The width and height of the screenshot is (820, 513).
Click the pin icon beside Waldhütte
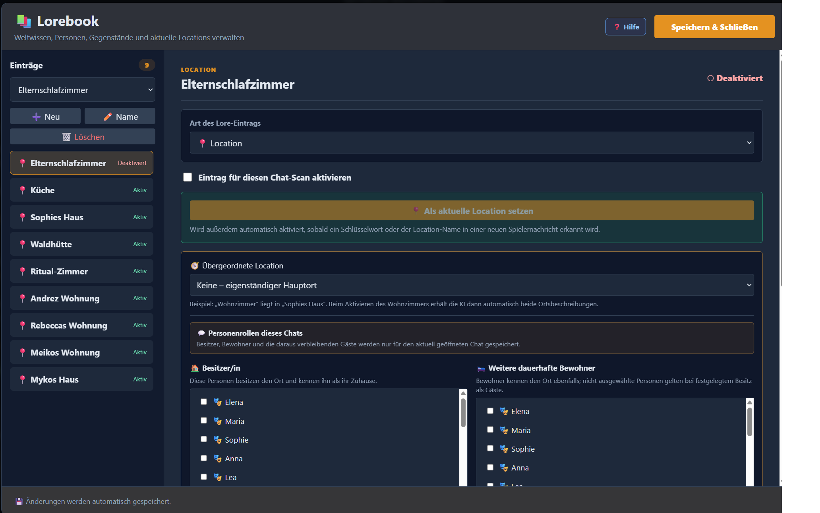click(23, 244)
